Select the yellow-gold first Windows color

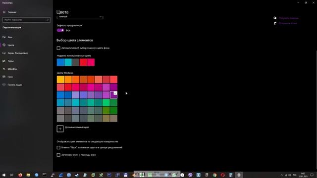60,80
